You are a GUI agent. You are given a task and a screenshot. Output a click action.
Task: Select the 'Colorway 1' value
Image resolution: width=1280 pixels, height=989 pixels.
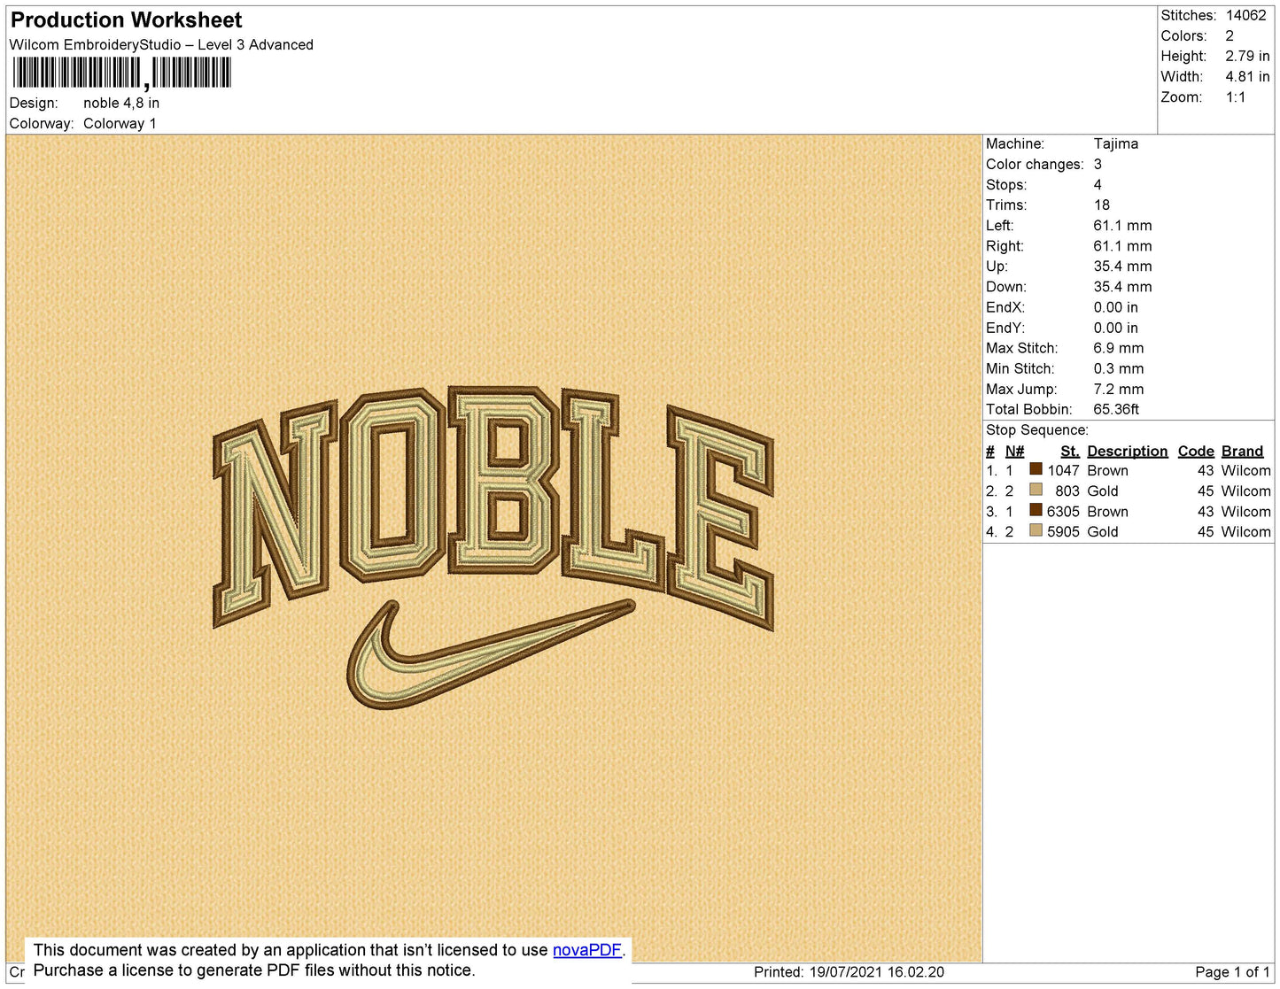point(120,123)
